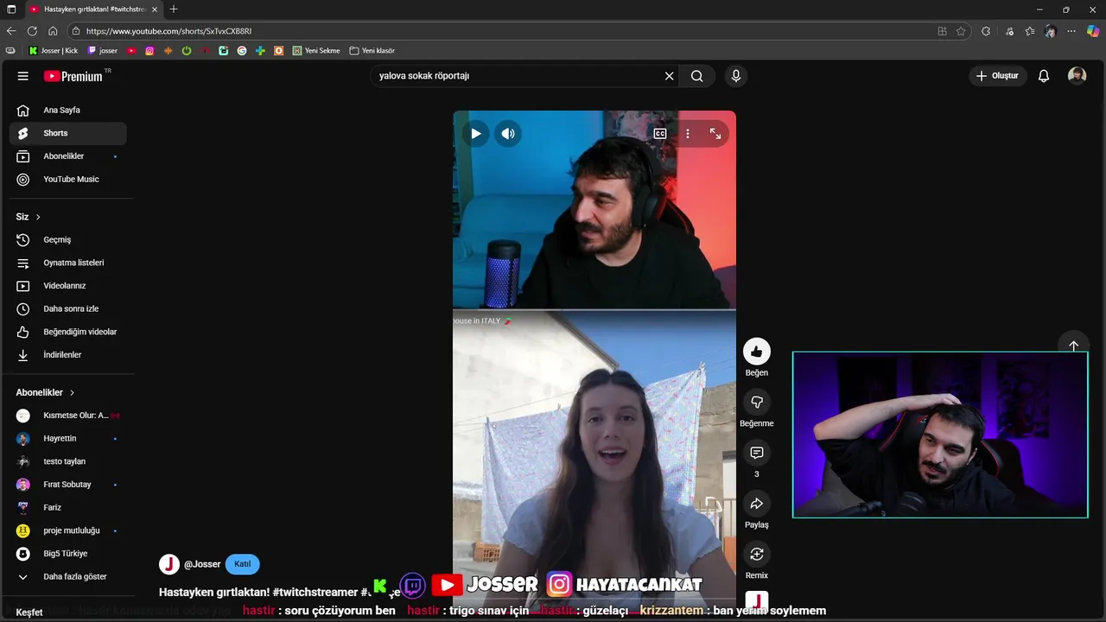
Task: Mute the Shorts volume
Action: [508, 134]
